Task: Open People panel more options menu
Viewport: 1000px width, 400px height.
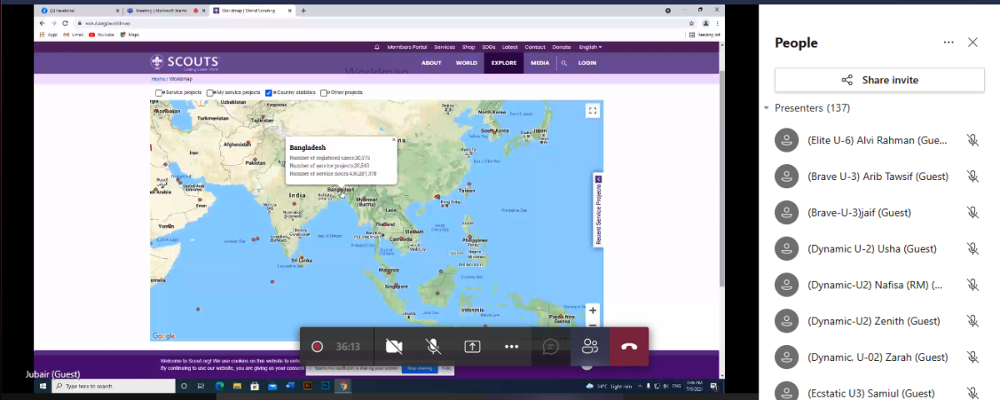Action: coord(948,42)
